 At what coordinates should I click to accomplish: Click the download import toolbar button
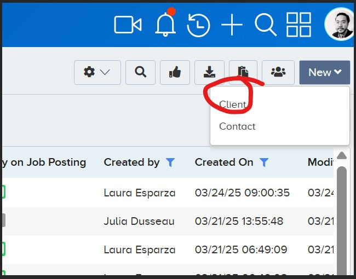click(209, 72)
